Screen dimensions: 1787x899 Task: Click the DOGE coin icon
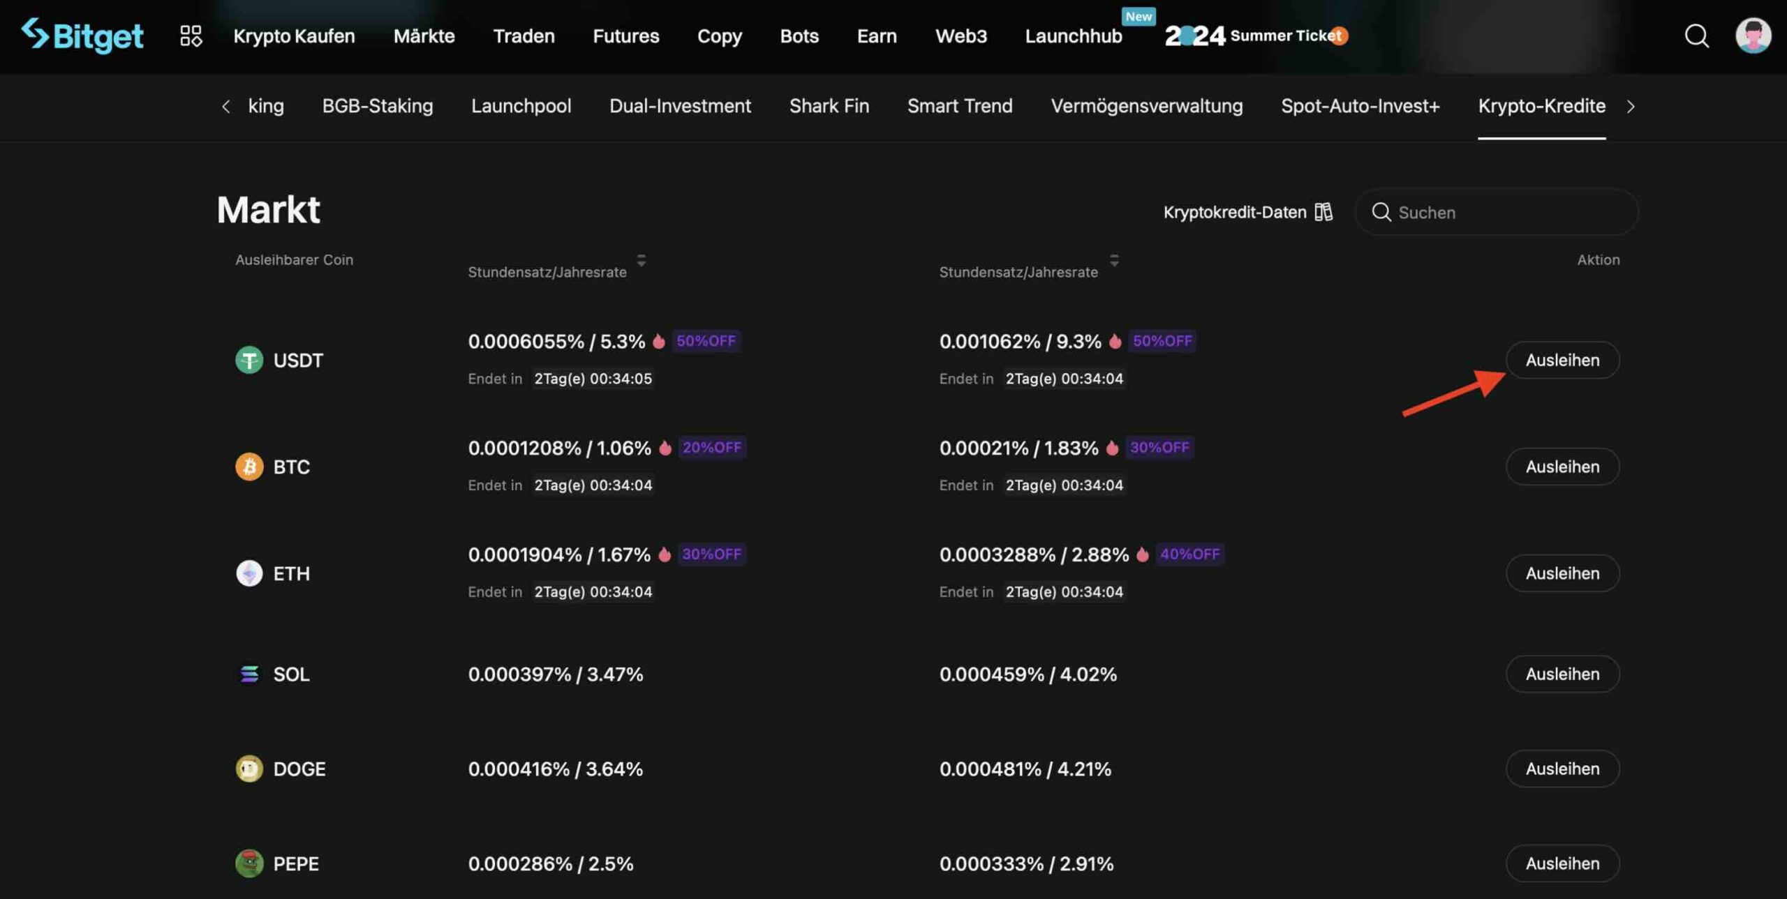249,769
